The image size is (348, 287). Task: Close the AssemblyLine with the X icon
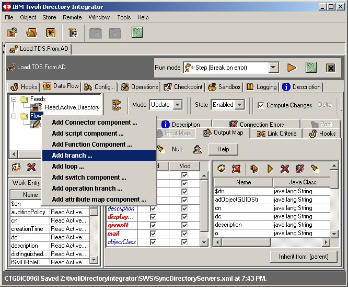pyautogui.click(x=330, y=68)
